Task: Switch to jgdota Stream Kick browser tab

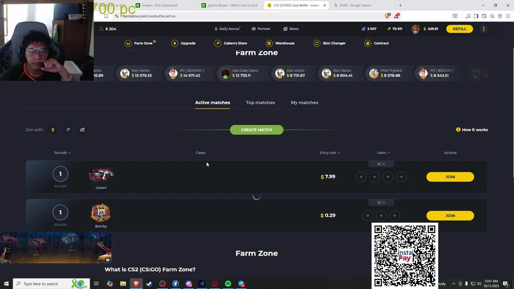Action: (x=231, y=5)
